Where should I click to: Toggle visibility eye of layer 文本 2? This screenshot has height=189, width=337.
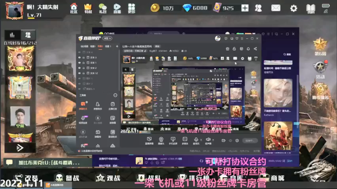(x=80, y=68)
